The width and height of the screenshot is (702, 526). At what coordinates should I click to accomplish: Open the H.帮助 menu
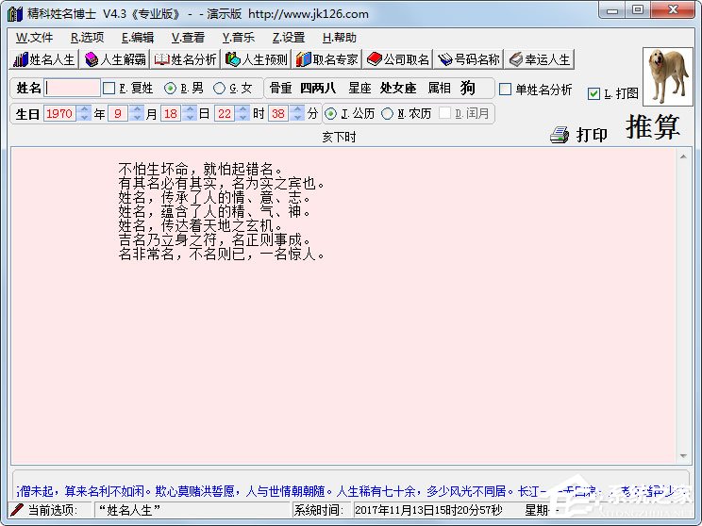point(340,38)
